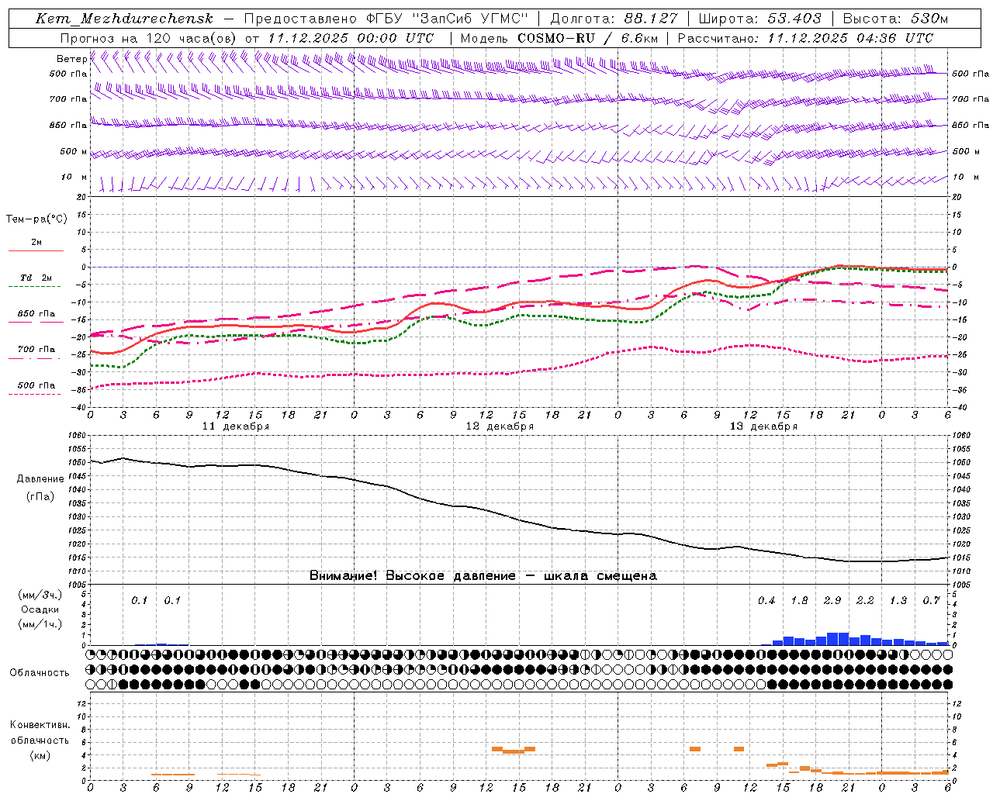Screen dimensions: 993x794
Task: Click the 11 декабря date label
Action: (236, 426)
